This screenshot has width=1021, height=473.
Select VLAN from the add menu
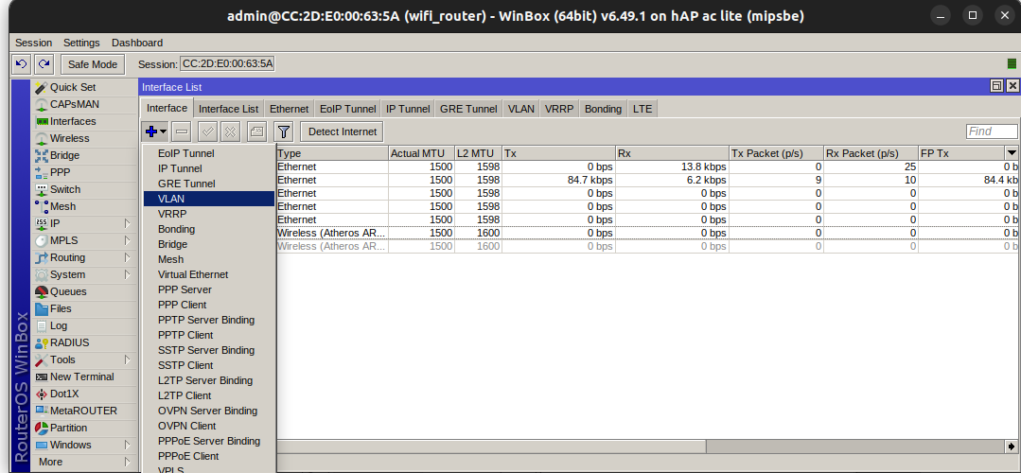tap(171, 199)
